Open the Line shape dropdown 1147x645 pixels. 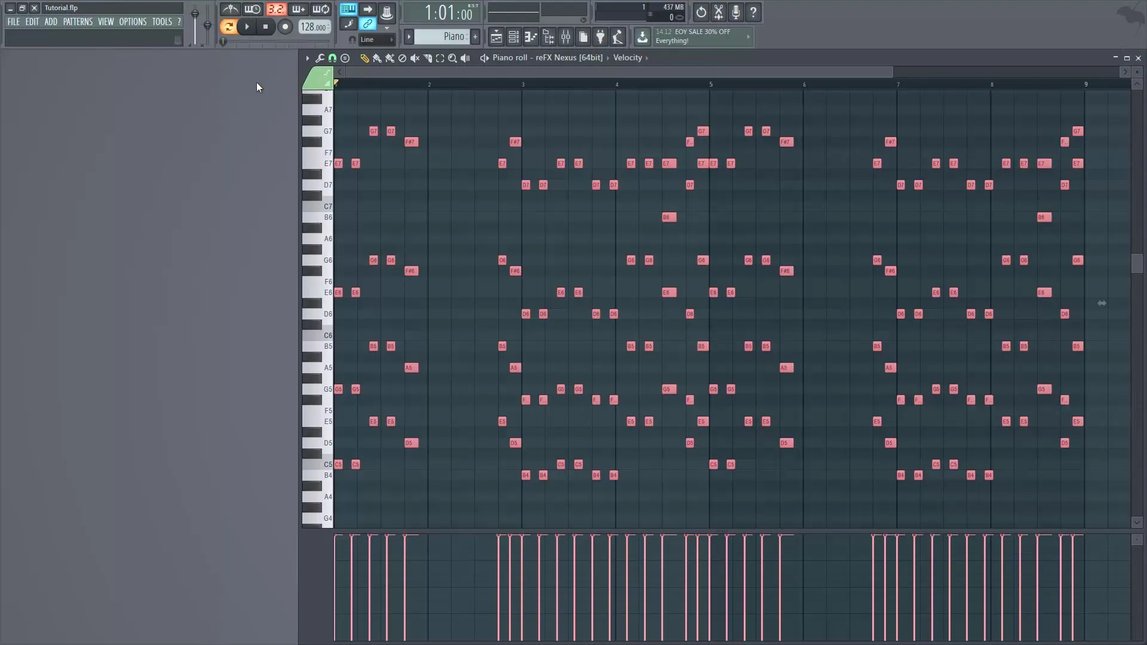pos(375,39)
